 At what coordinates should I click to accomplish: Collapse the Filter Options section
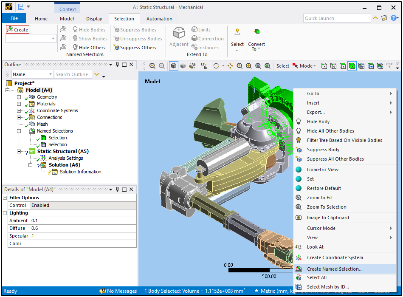pos(5,198)
